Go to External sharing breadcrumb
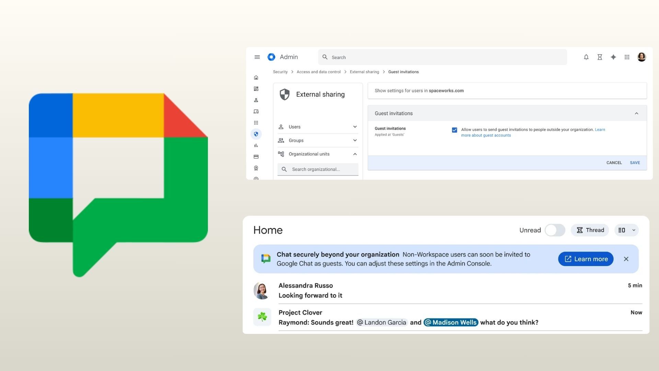The height and width of the screenshot is (371, 659). [364, 72]
